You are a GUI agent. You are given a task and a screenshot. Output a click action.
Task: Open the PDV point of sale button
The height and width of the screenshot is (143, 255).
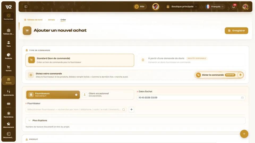coord(140,7)
